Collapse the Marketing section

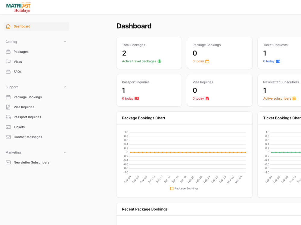(65, 152)
